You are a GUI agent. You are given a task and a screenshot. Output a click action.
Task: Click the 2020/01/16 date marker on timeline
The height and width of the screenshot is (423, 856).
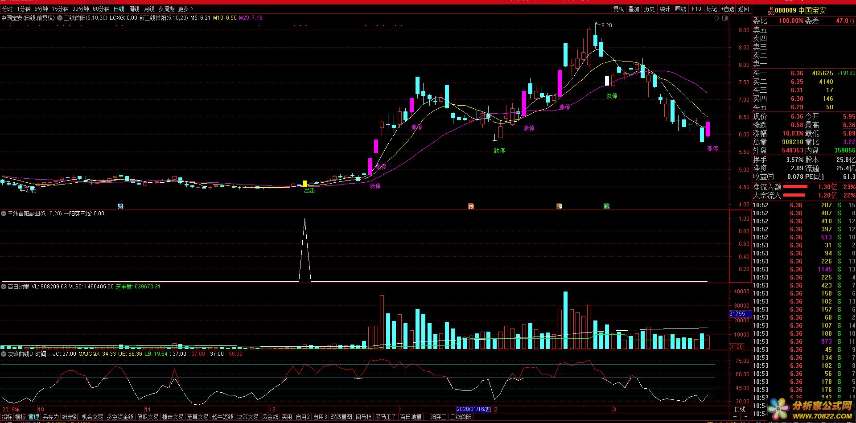coord(473,409)
